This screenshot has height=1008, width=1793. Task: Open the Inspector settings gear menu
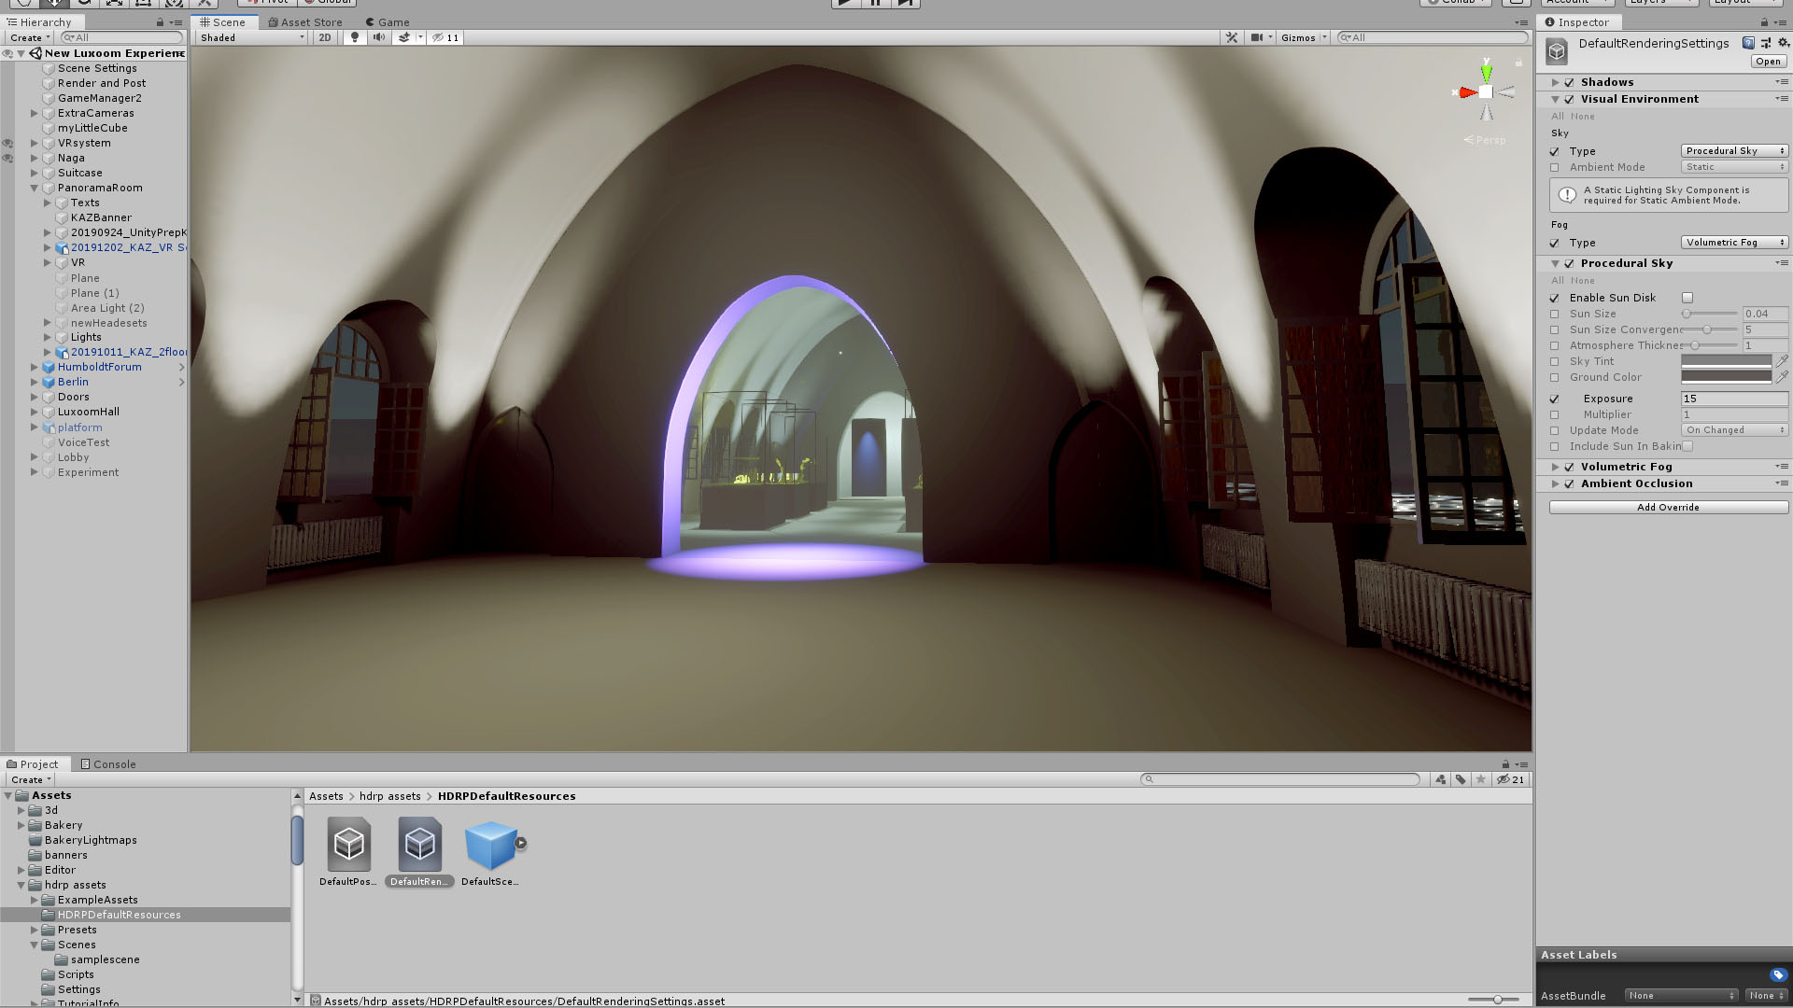pyautogui.click(x=1783, y=43)
